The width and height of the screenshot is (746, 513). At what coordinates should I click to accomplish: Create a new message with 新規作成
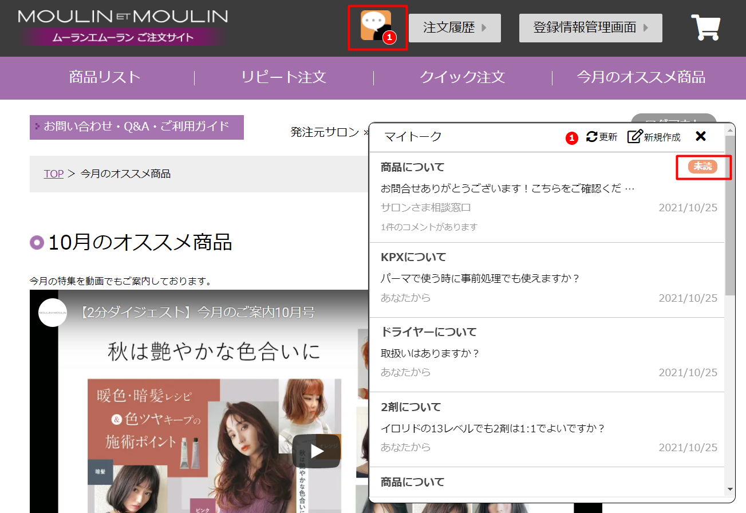tap(654, 137)
